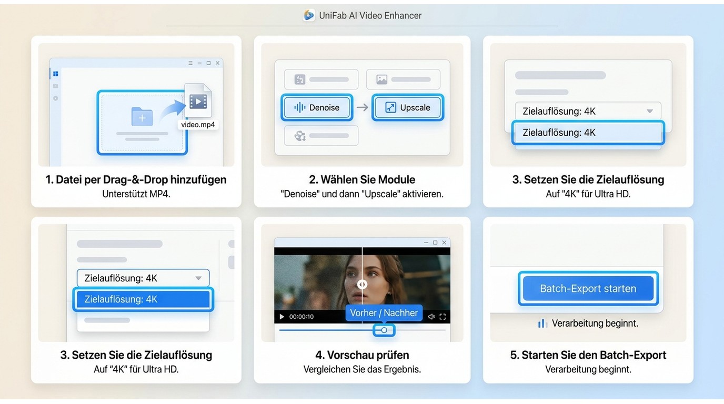This screenshot has width=724, height=404.
Task: Open the video library icon in the sidebar
Action: pos(55,86)
